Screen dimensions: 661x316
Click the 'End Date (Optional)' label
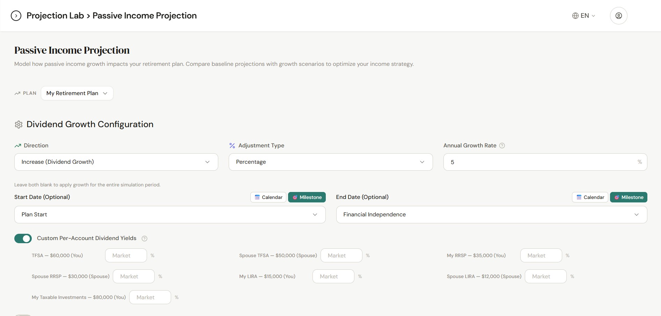362,197
